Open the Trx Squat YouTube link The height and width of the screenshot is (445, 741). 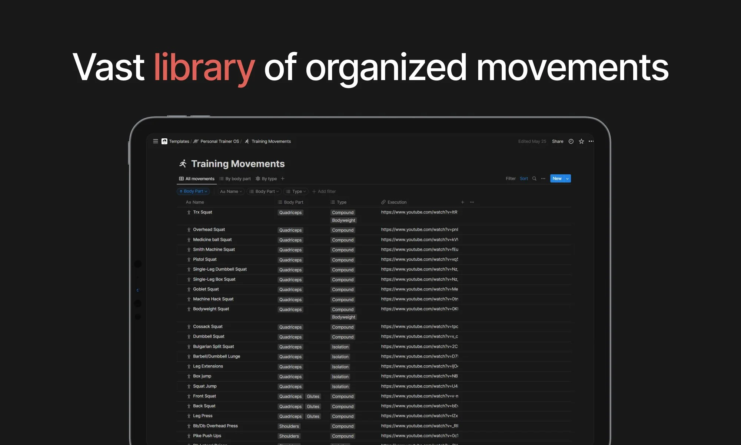(x=419, y=212)
